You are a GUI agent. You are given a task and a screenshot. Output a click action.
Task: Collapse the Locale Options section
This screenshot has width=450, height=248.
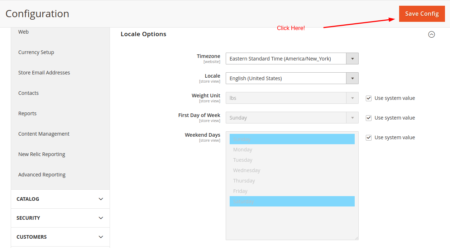coord(432,34)
